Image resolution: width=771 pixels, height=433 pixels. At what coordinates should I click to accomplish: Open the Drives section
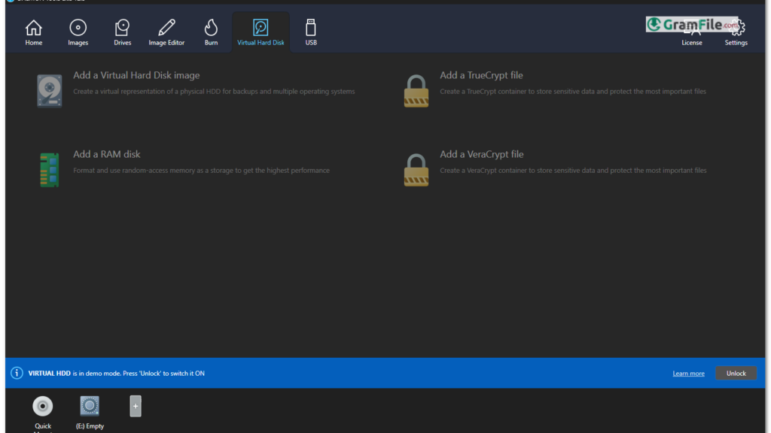123,32
